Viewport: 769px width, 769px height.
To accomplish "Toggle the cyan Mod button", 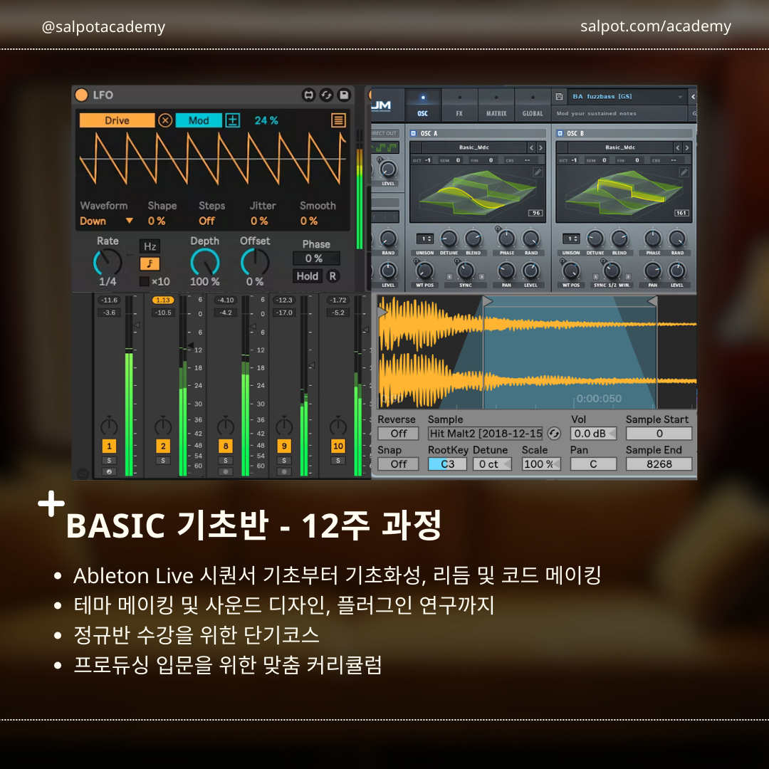I will [x=199, y=120].
